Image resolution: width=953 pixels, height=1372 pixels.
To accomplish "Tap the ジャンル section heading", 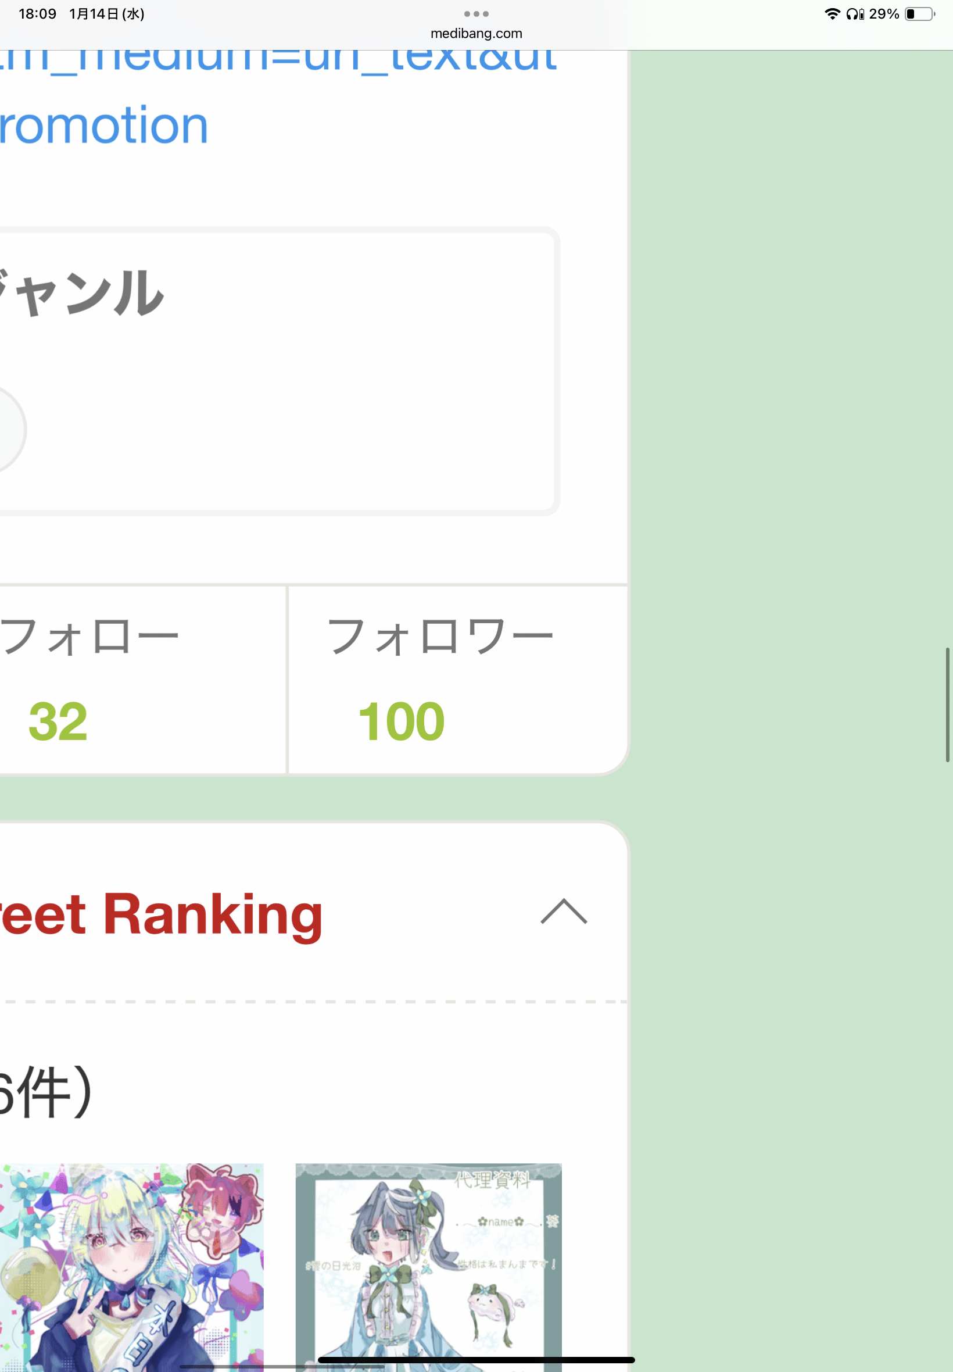I will [81, 292].
